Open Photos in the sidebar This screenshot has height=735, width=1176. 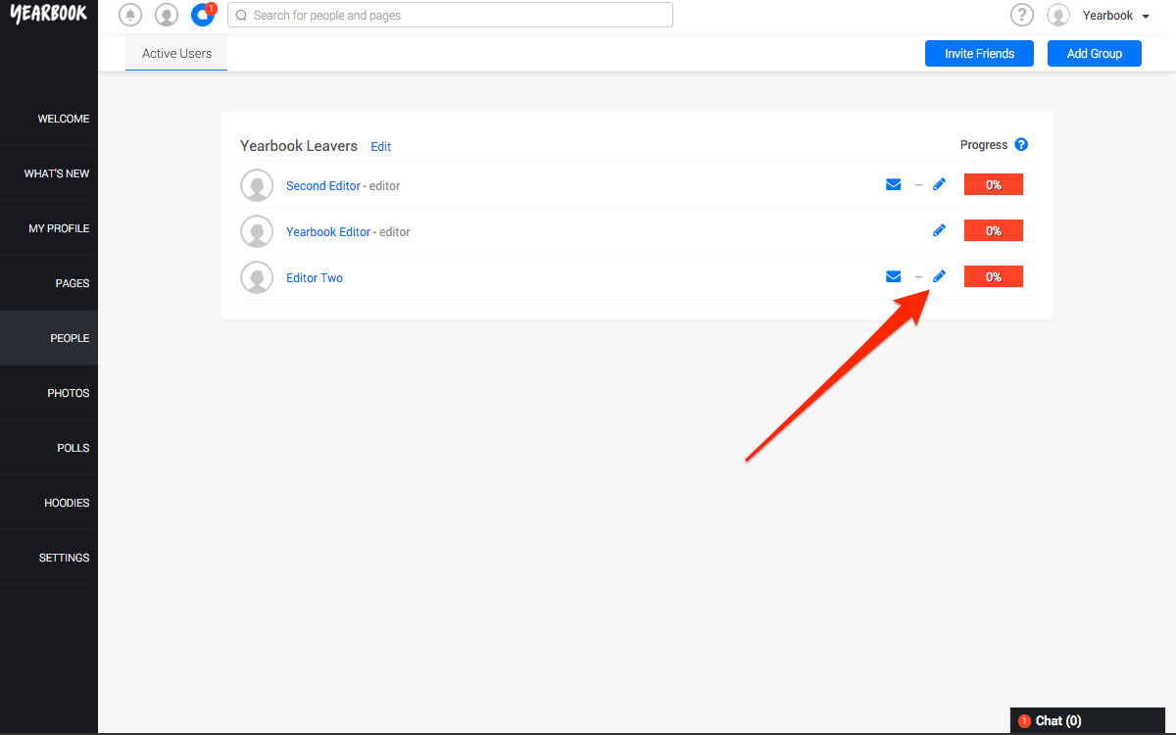(49, 393)
